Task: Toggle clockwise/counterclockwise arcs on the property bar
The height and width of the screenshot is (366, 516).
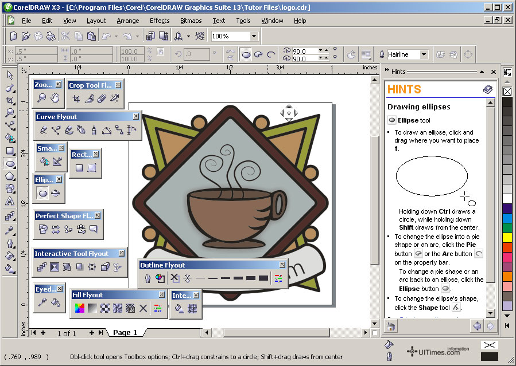Action: [x=351, y=54]
